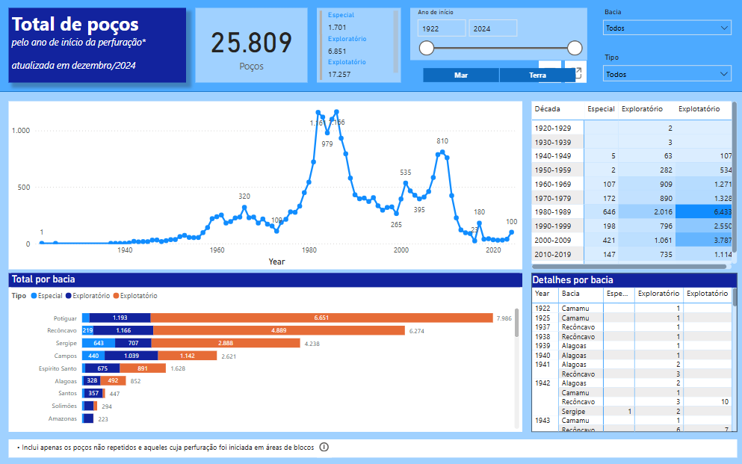Image resolution: width=742 pixels, height=464 pixels.
Task: Click the start year field showing 1922
Action: [441, 28]
